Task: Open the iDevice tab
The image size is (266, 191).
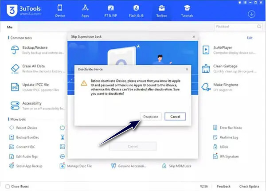Action: [x=60, y=11]
